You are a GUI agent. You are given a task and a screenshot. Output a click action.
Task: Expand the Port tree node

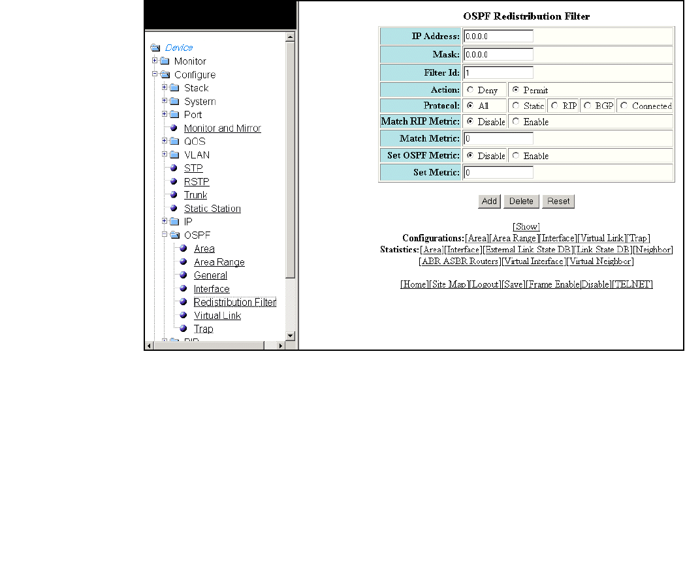pos(165,114)
